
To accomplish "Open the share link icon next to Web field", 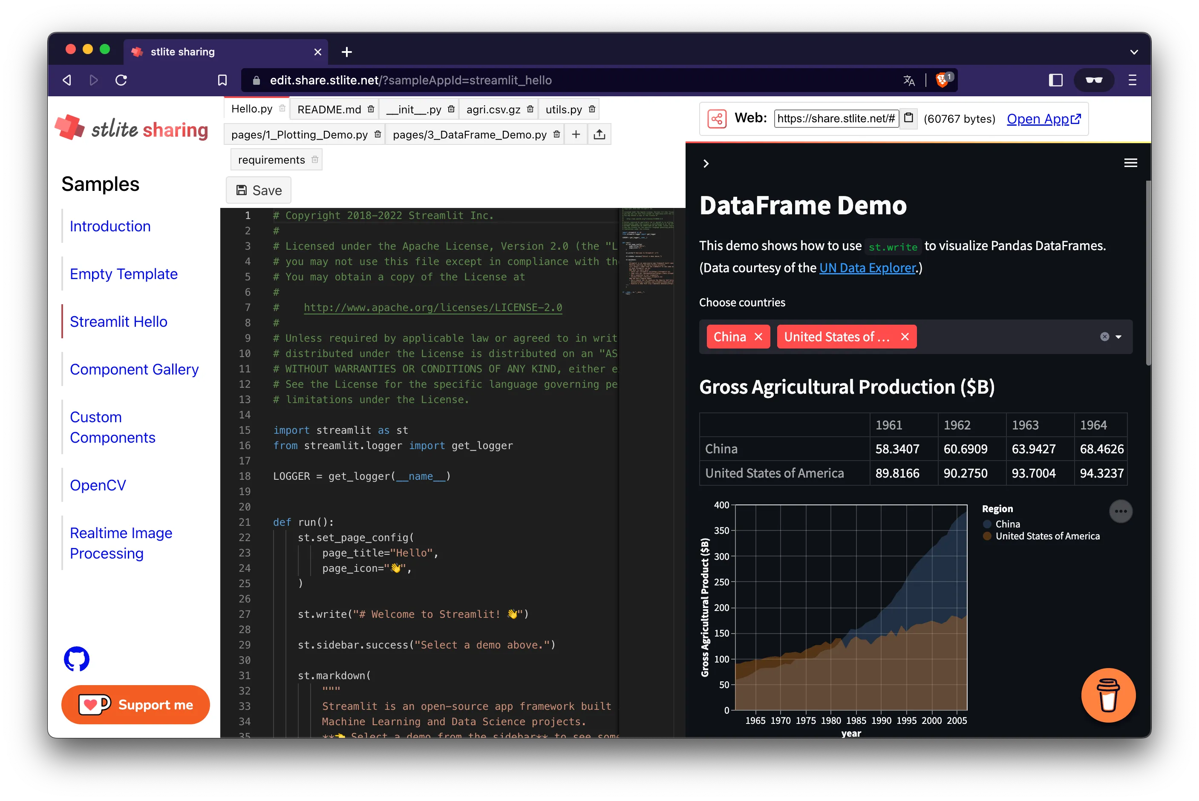I will coord(717,118).
